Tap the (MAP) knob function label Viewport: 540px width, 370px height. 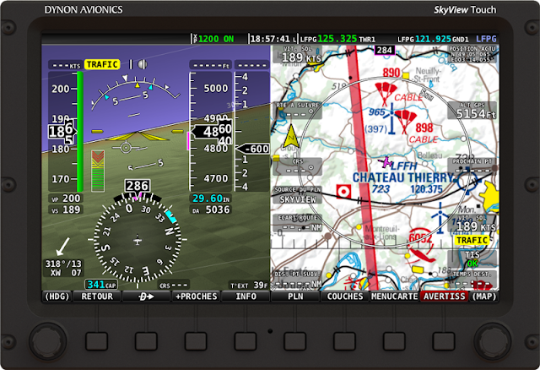tap(484, 297)
